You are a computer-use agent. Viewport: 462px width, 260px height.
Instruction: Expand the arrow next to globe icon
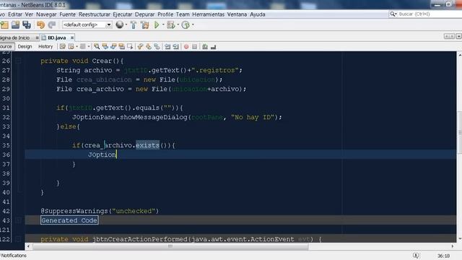[x=126, y=25]
